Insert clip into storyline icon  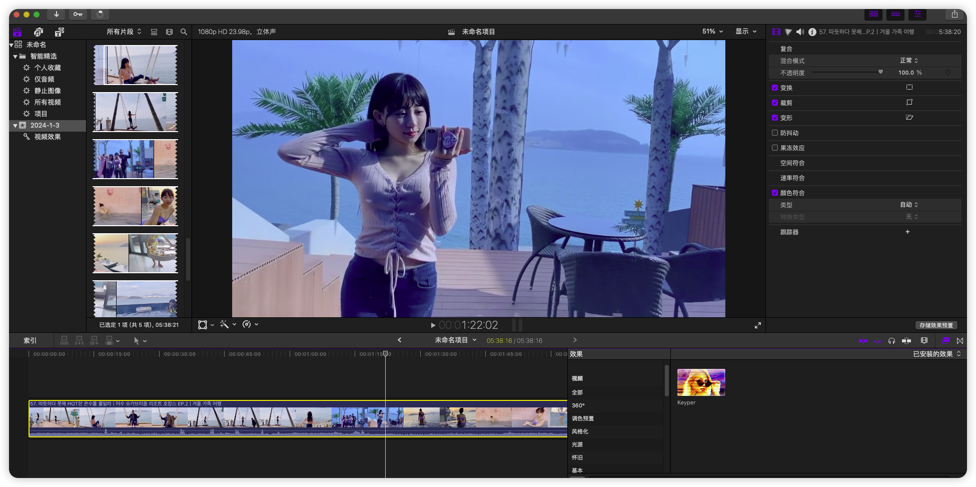(80, 341)
